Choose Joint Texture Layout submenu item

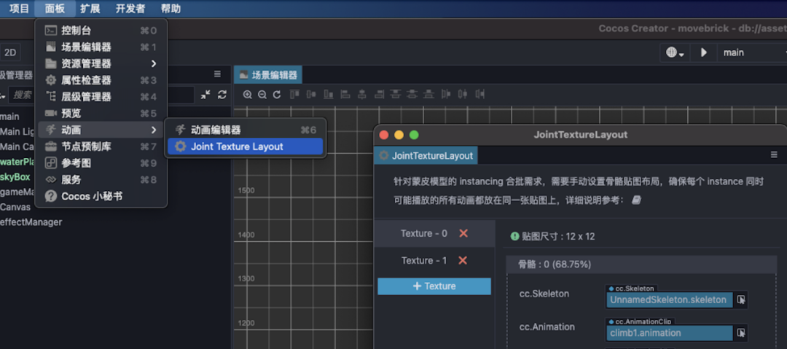pyautogui.click(x=246, y=146)
